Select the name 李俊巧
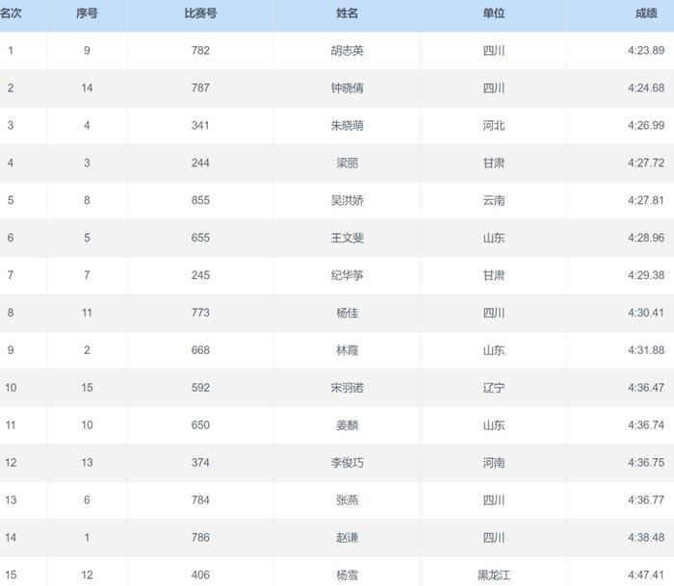This screenshot has height=586, width=674. 347,462
